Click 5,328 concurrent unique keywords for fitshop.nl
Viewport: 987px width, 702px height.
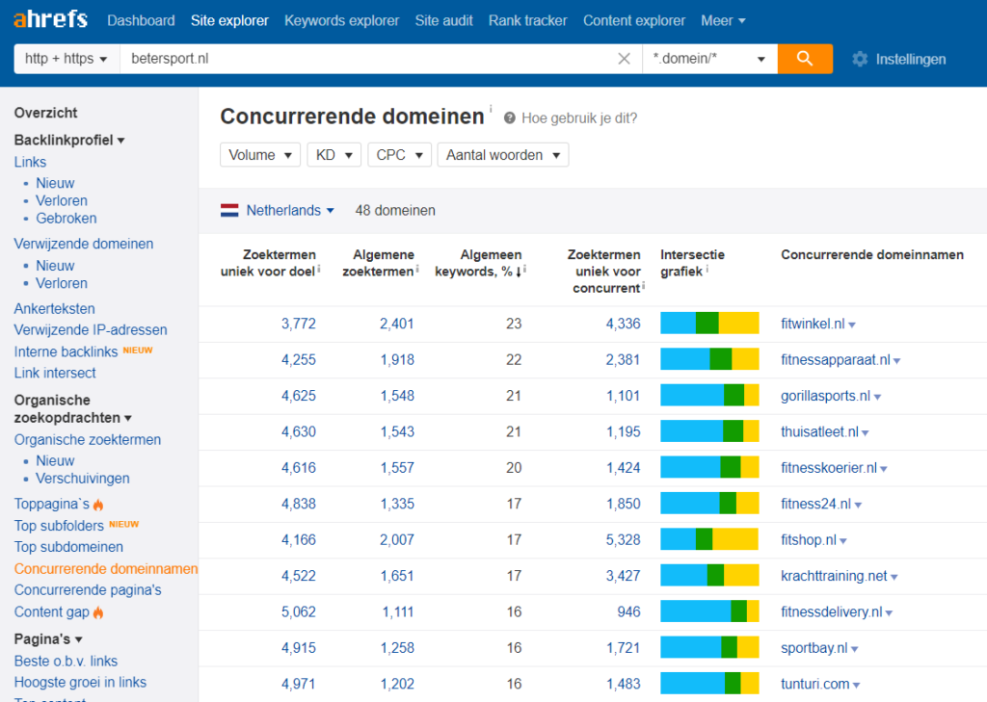[x=624, y=539]
